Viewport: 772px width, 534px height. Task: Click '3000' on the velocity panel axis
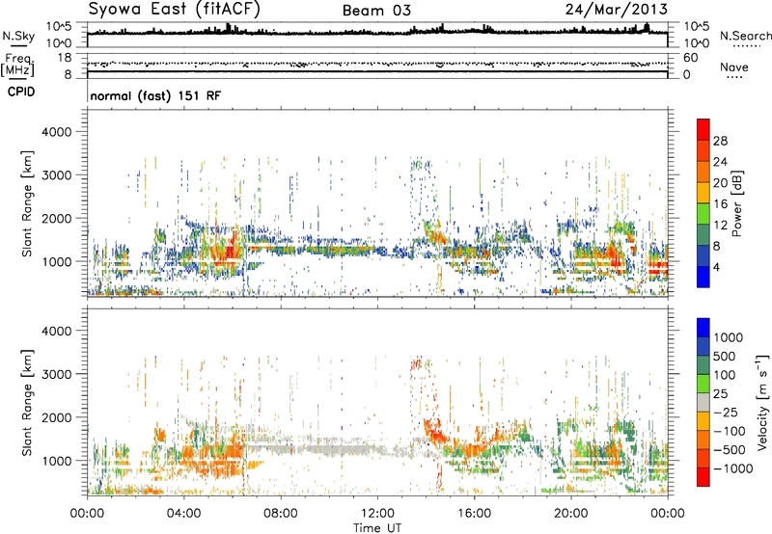tap(56, 374)
